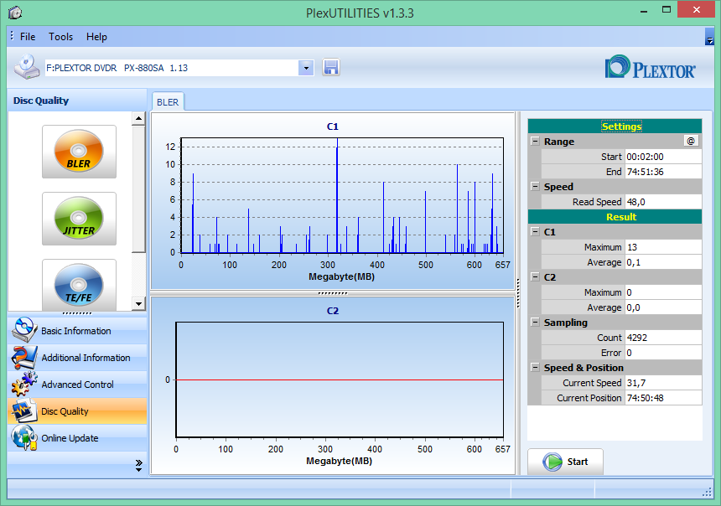The height and width of the screenshot is (506, 721).
Task: Collapse the Speed settings group
Action: pyautogui.click(x=535, y=186)
